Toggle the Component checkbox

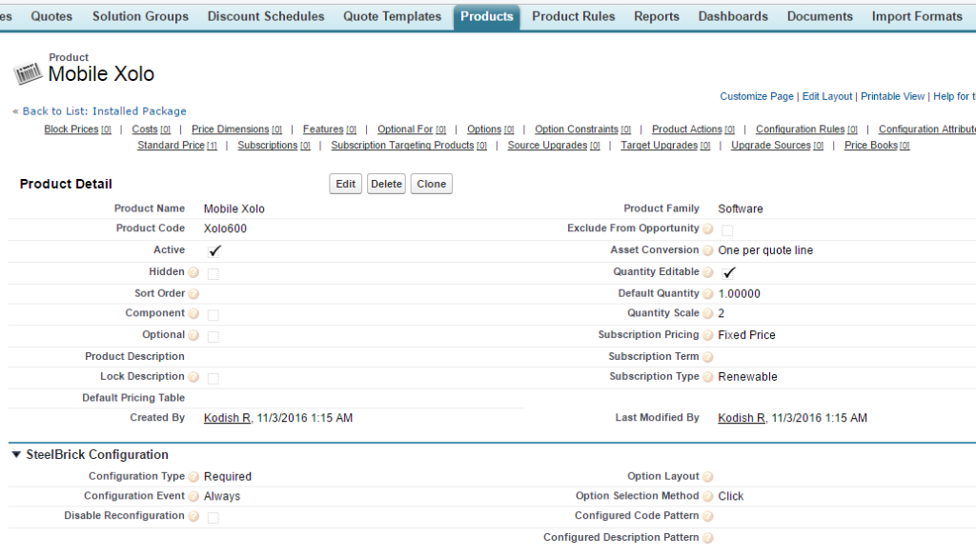point(213,315)
